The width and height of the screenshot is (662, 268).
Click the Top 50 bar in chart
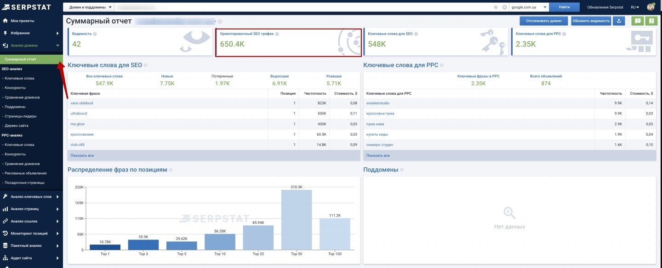297,220
